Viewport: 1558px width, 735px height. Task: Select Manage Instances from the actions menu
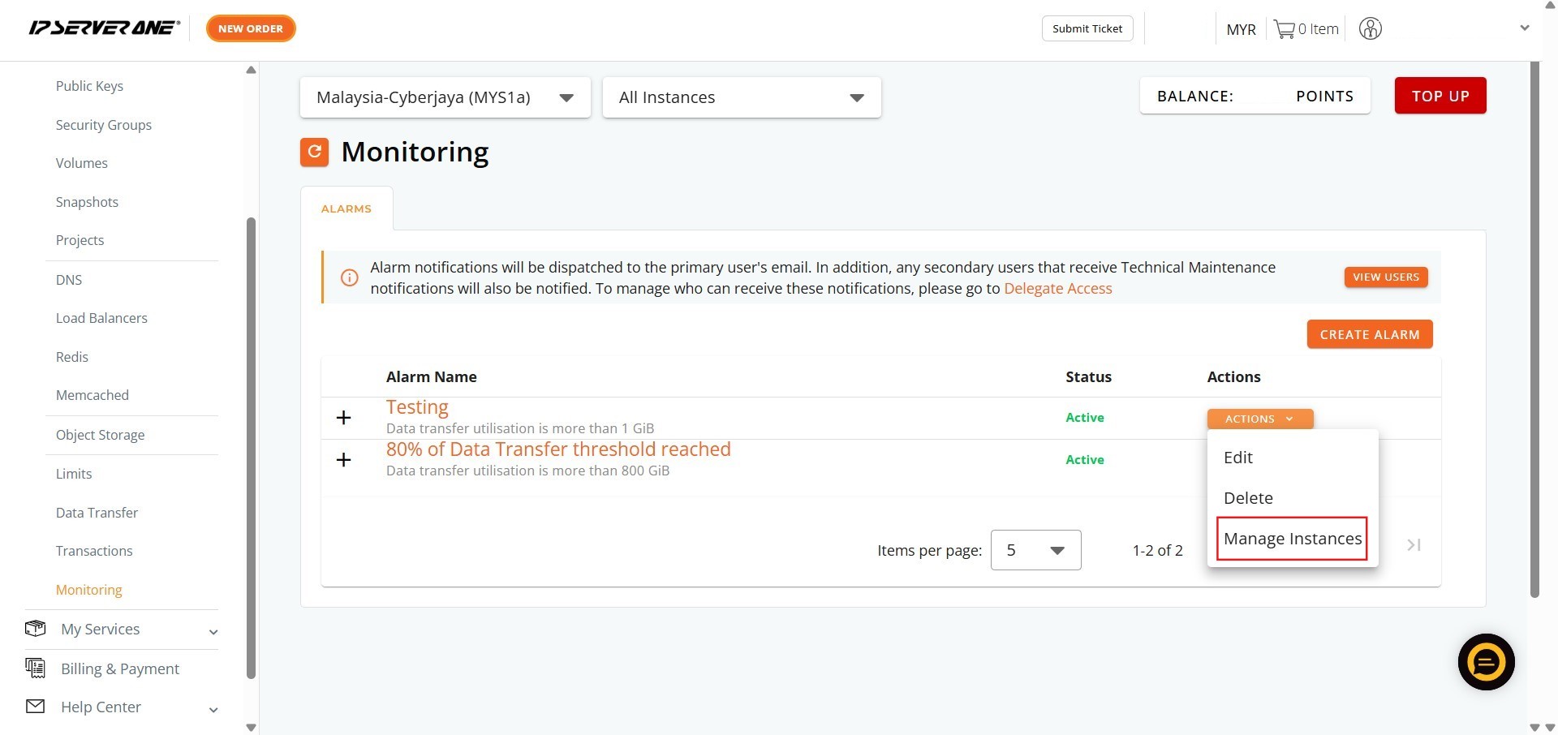pyautogui.click(x=1292, y=539)
